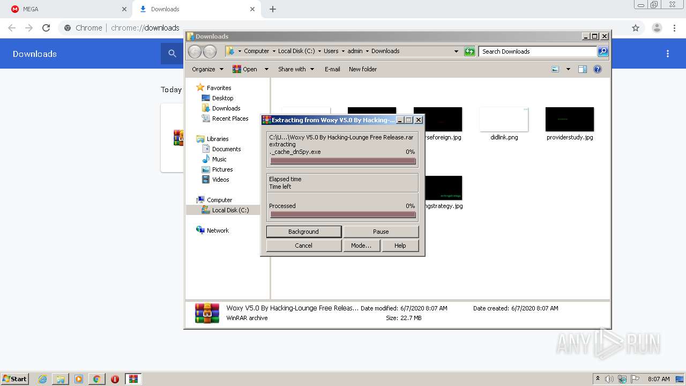Open a new Chrome tab
This screenshot has width=686, height=386.
pyautogui.click(x=273, y=9)
